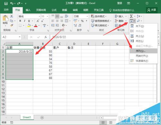The image size is (161, 125).
Task: Click the Undo arrow icon
Action: pyautogui.click(x=12, y=4)
